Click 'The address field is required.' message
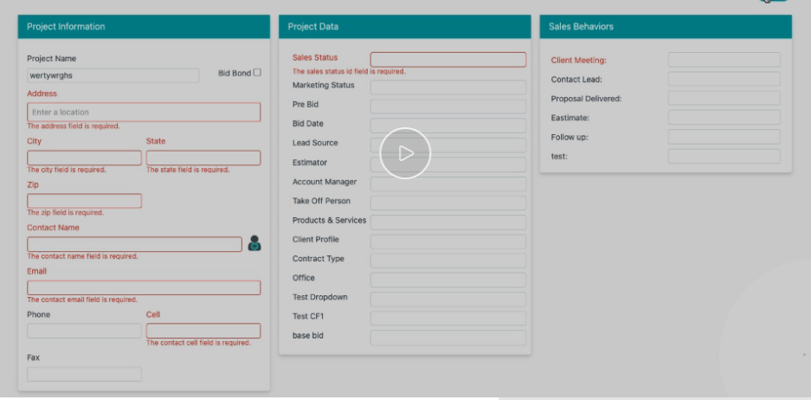 click(x=74, y=126)
